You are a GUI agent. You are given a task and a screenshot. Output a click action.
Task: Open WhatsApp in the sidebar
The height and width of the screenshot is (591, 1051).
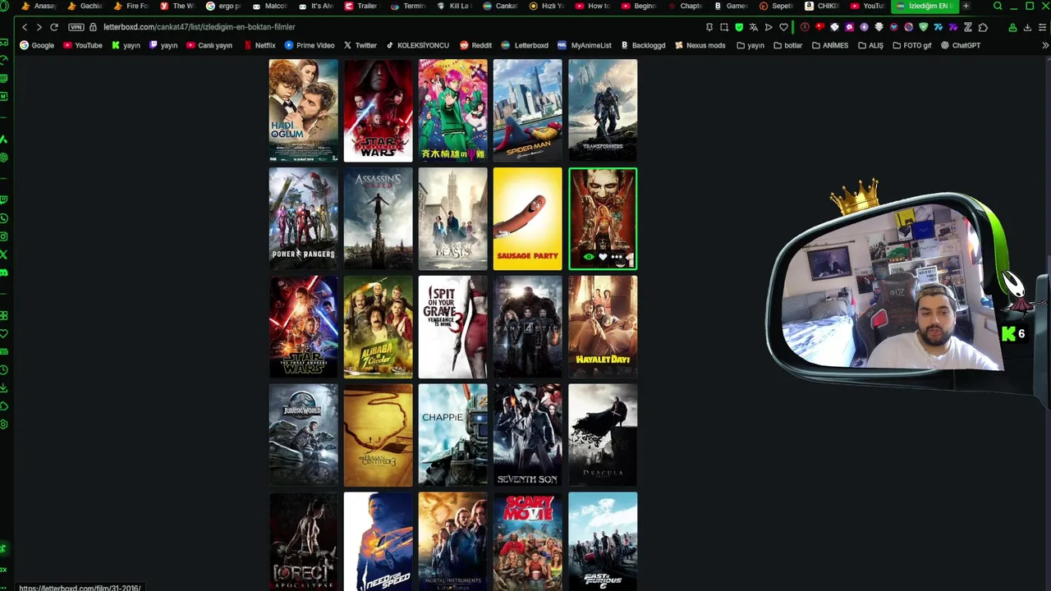pyautogui.click(x=4, y=218)
